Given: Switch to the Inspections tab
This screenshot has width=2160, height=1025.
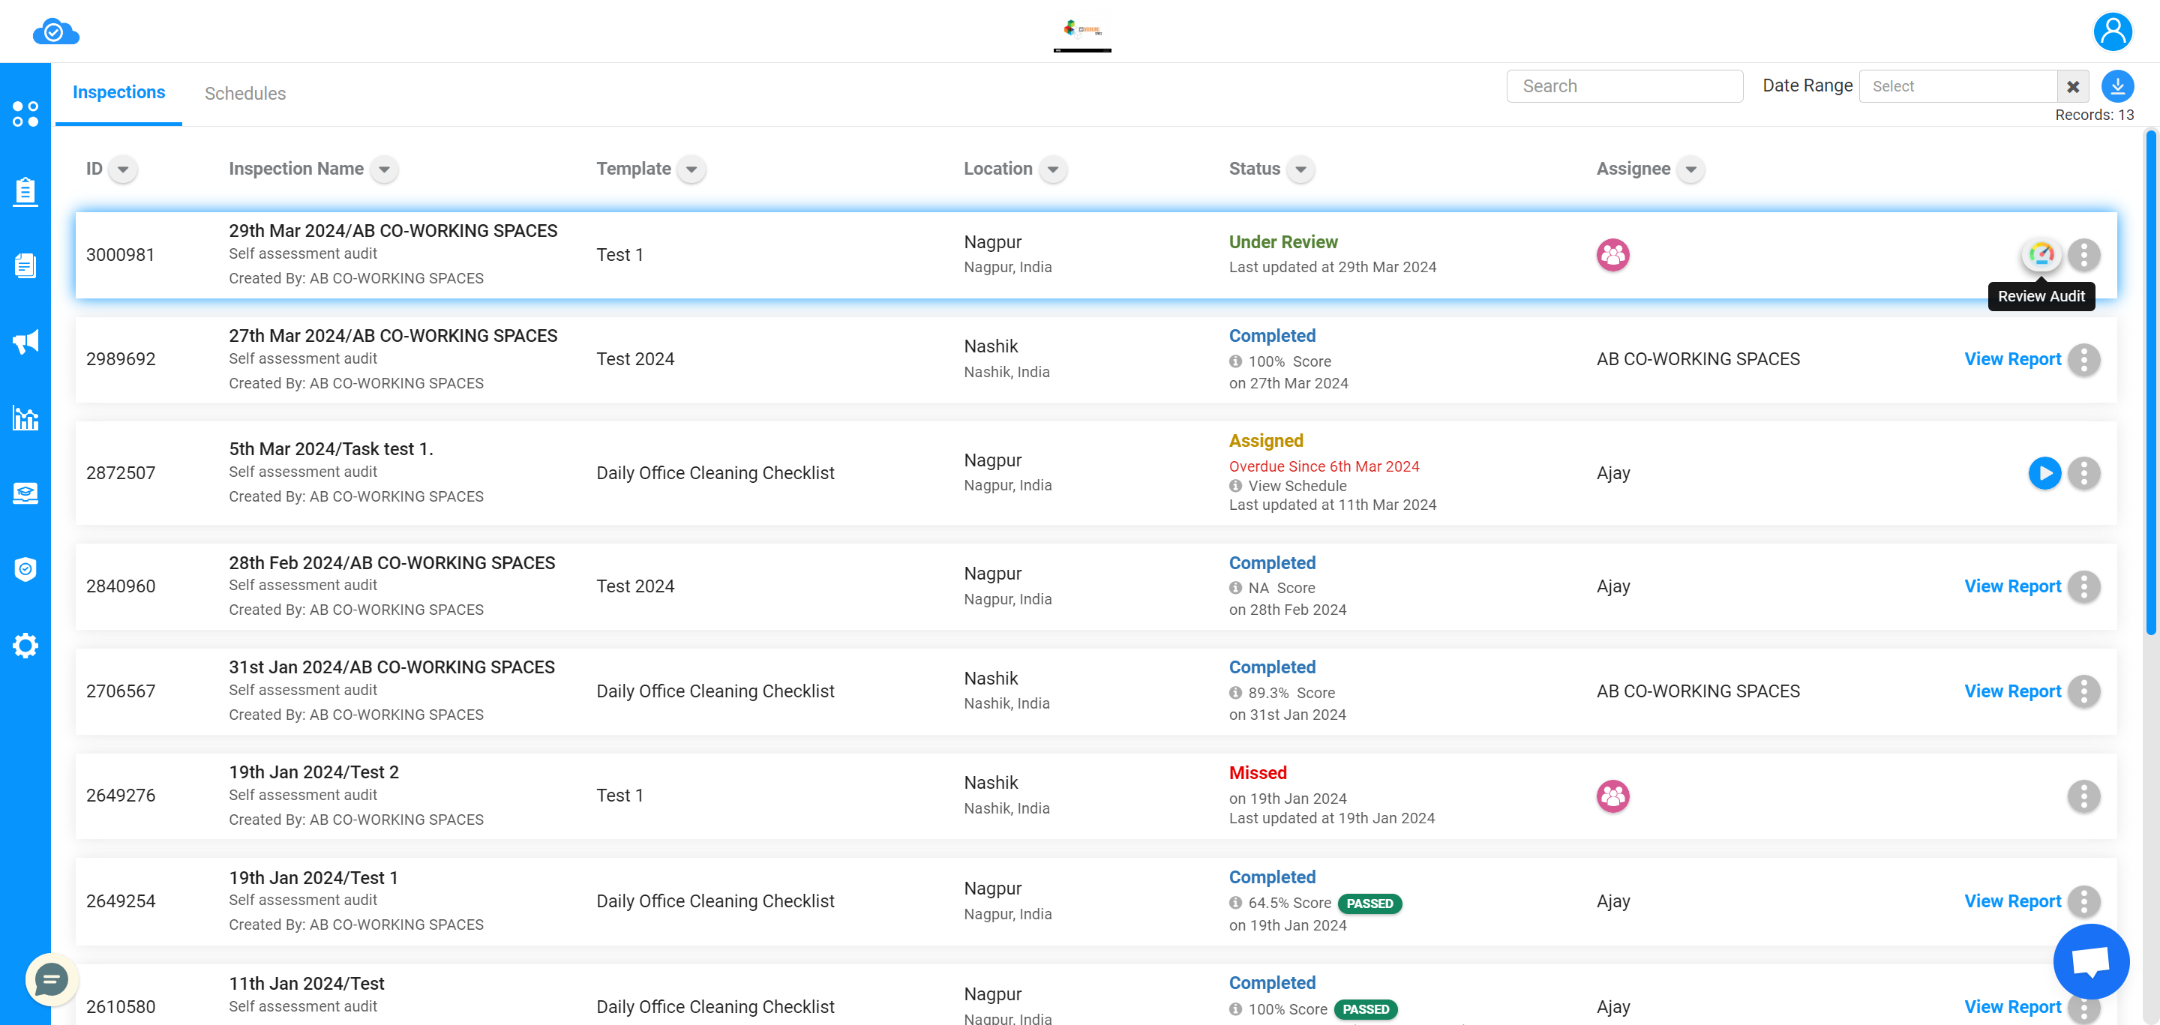Looking at the screenshot, I should [119, 92].
